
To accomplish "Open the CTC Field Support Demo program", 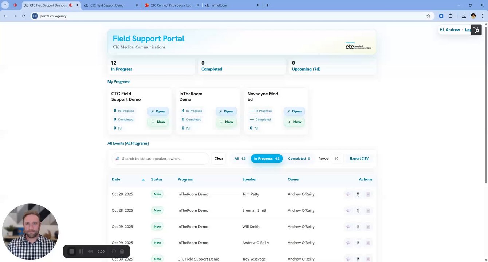I will (x=158, y=111).
